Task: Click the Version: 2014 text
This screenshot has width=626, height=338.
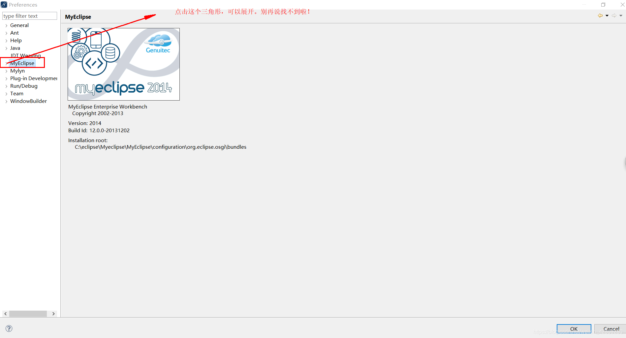Action: point(85,123)
